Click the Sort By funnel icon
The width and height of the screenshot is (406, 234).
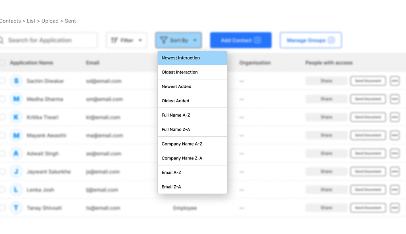coord(164,40)
